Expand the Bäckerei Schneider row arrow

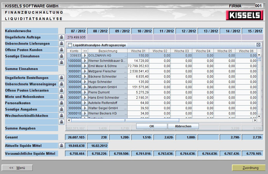(85, 77)
